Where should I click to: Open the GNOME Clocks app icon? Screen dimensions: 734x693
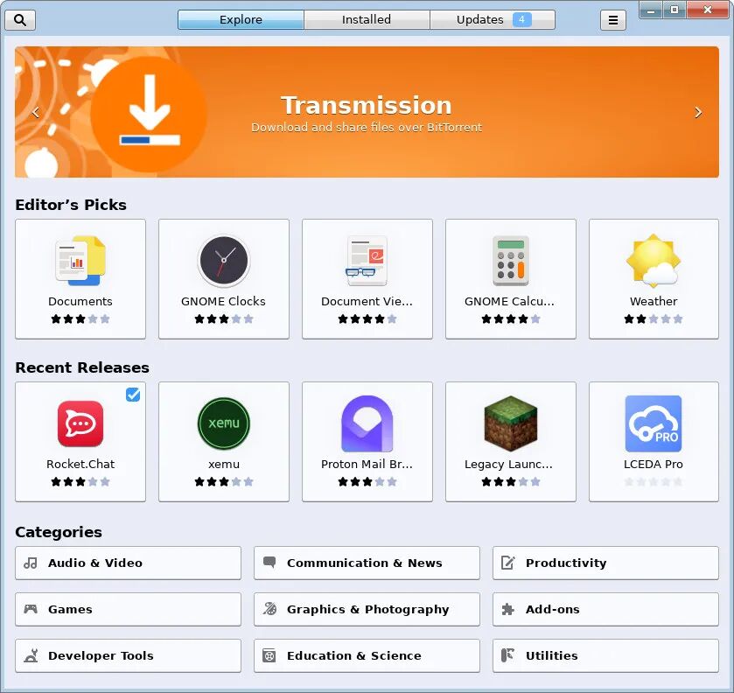click(224, 261)
